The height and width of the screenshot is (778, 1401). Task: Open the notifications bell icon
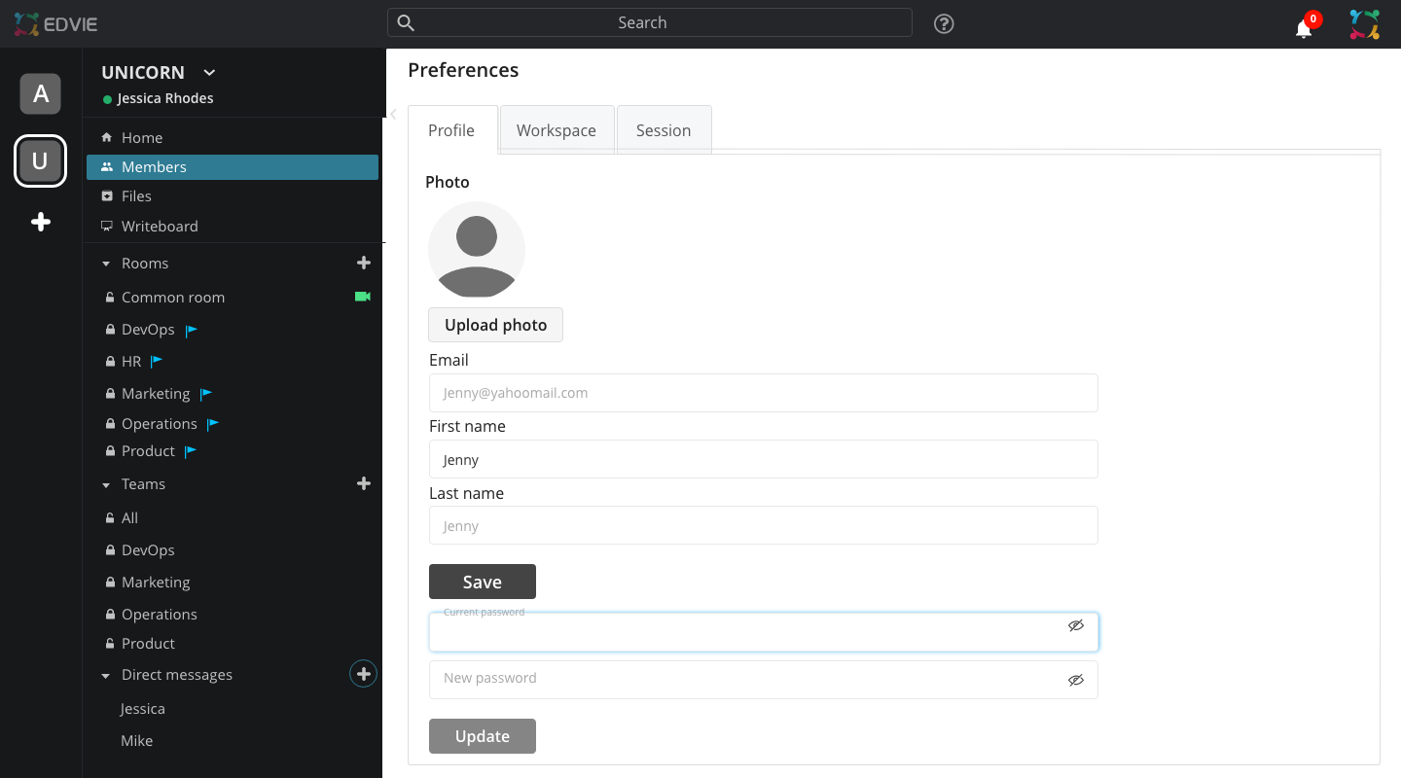[1304, 28]
